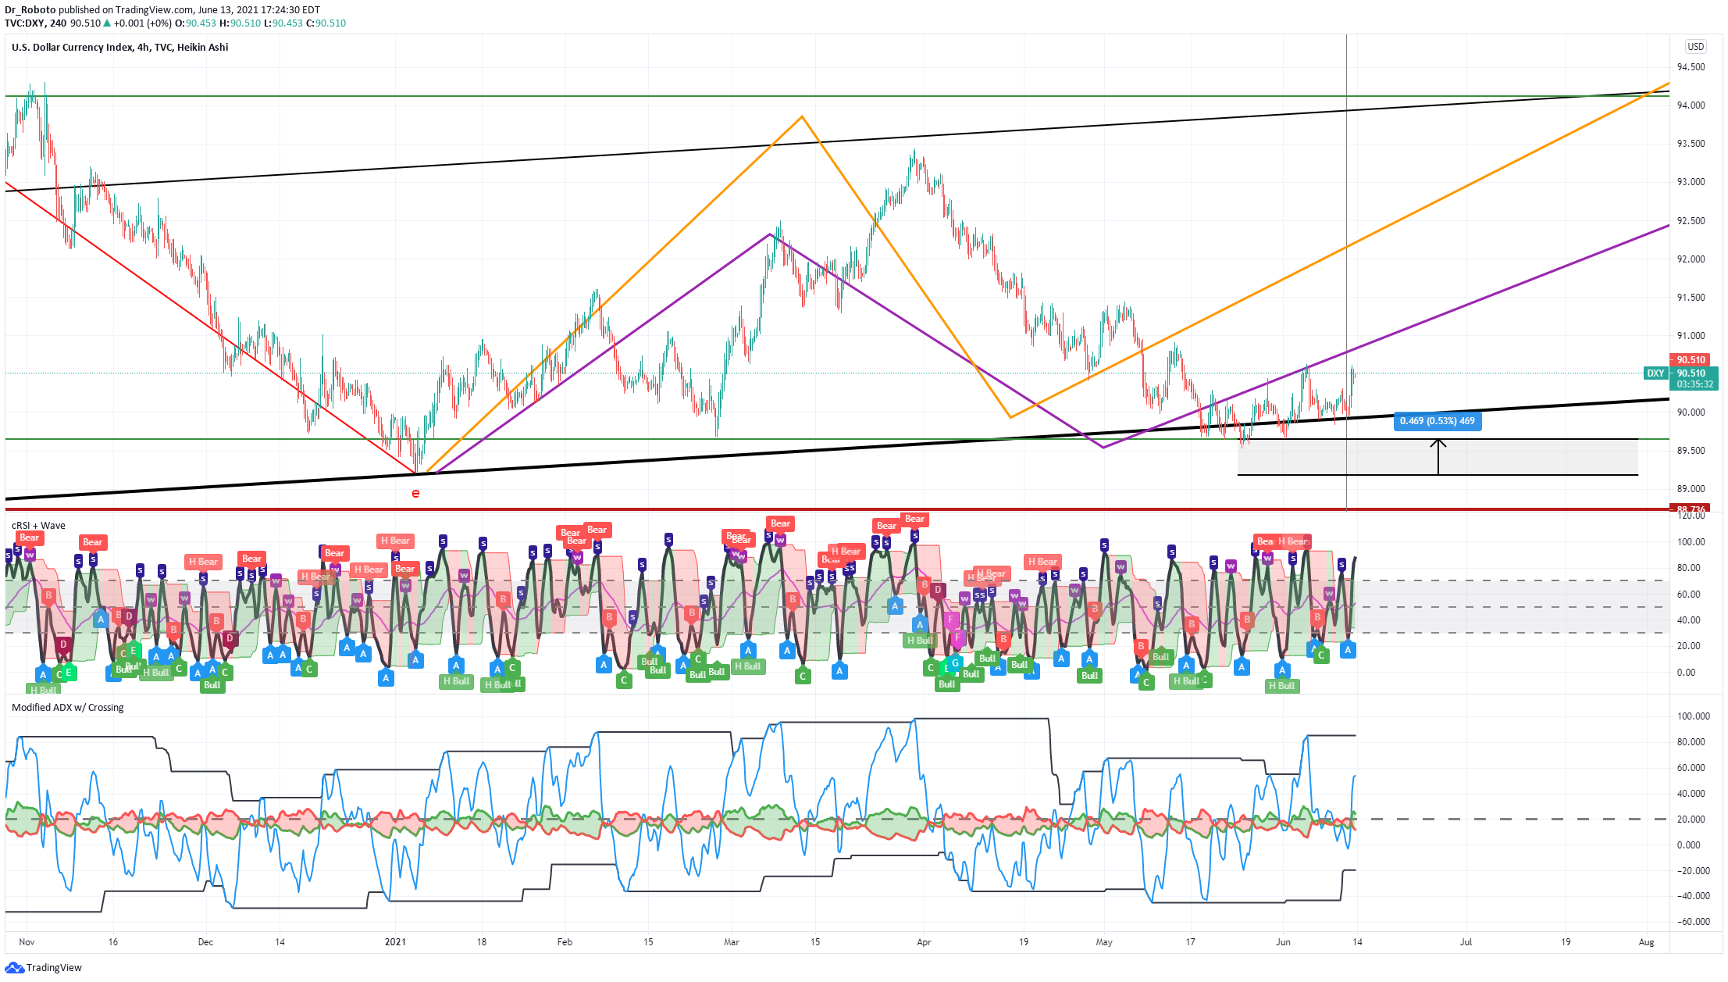Select the red 'e' wave text label

[x=415, y=493]
